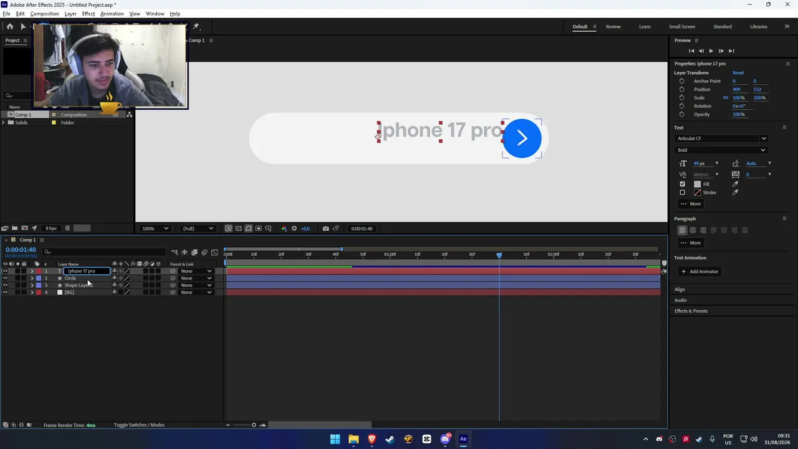
Task: Expand the Effects & Presets panel
Action: tap(691, 311)
